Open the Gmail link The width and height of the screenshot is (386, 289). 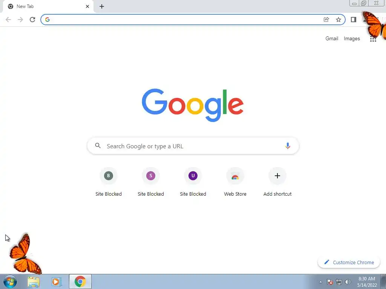(x=332, y=39)
